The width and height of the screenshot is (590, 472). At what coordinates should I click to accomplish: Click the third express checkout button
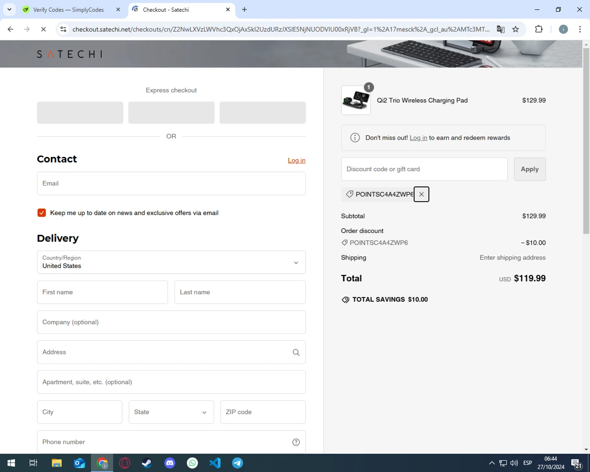[x=263, y=113]
